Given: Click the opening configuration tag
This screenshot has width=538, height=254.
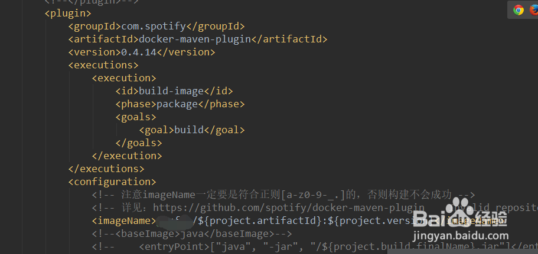Looking at the screenshot, I should (x=112, y=182).
